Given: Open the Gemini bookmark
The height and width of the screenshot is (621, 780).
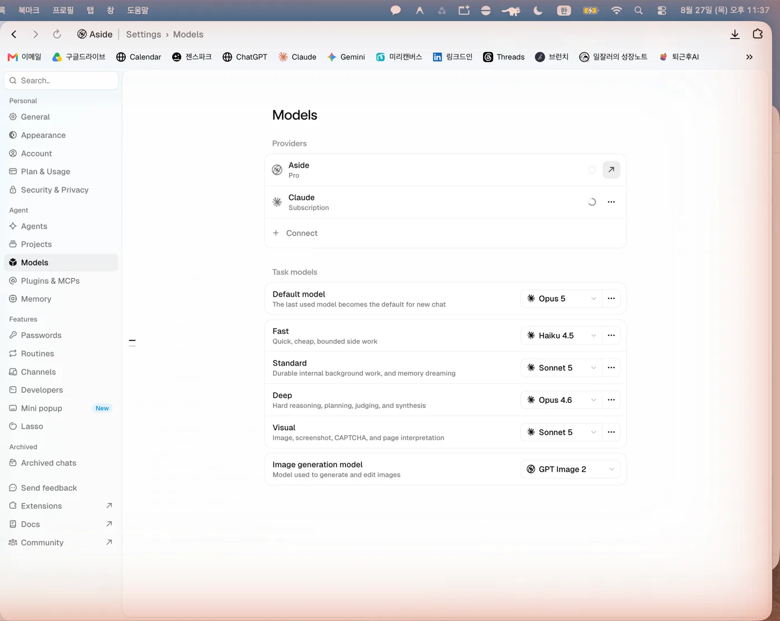Looking at the screenshot, I should (346, 57).
